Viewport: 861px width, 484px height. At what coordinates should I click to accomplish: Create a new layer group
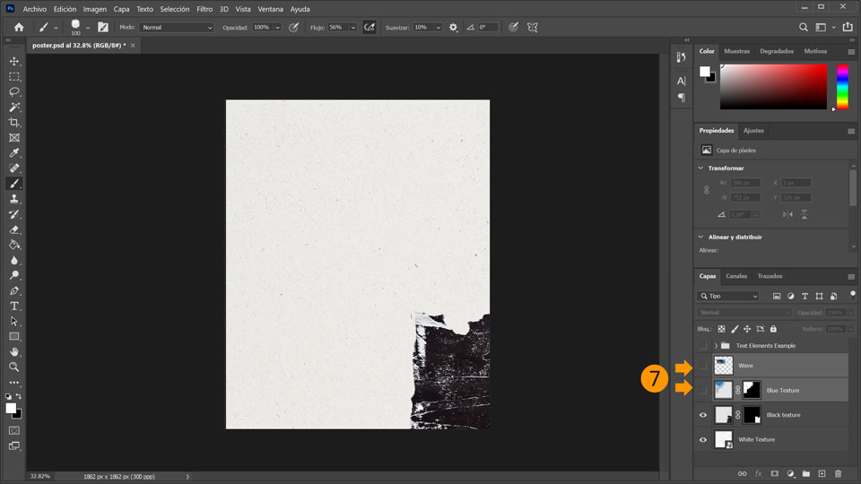(x=805, y=473)
